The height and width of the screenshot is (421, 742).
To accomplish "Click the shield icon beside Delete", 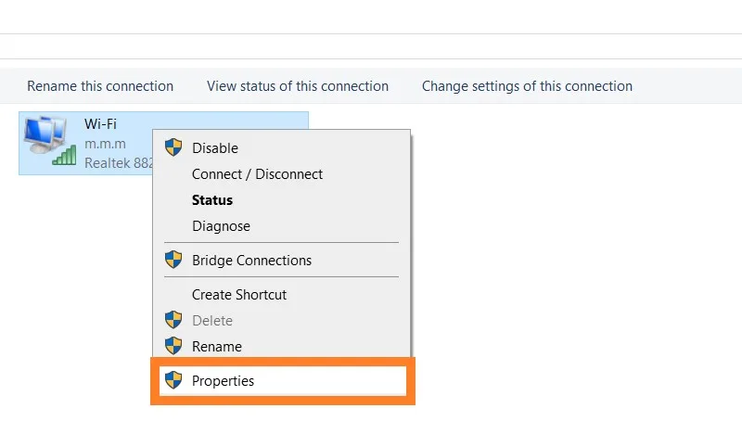I will [173, 320].
